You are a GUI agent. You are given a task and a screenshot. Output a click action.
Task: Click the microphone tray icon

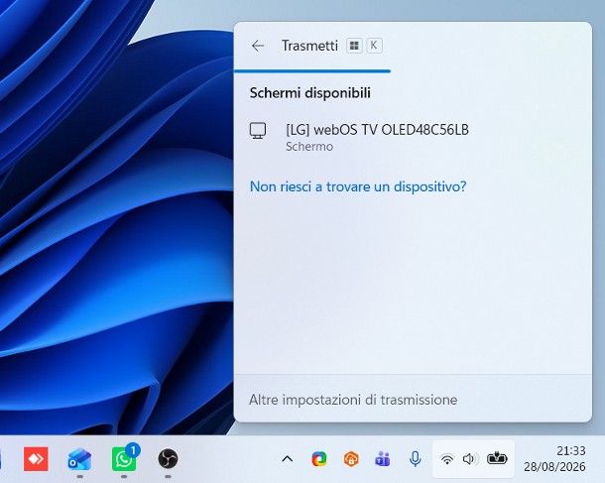click(x=416, y=459)
